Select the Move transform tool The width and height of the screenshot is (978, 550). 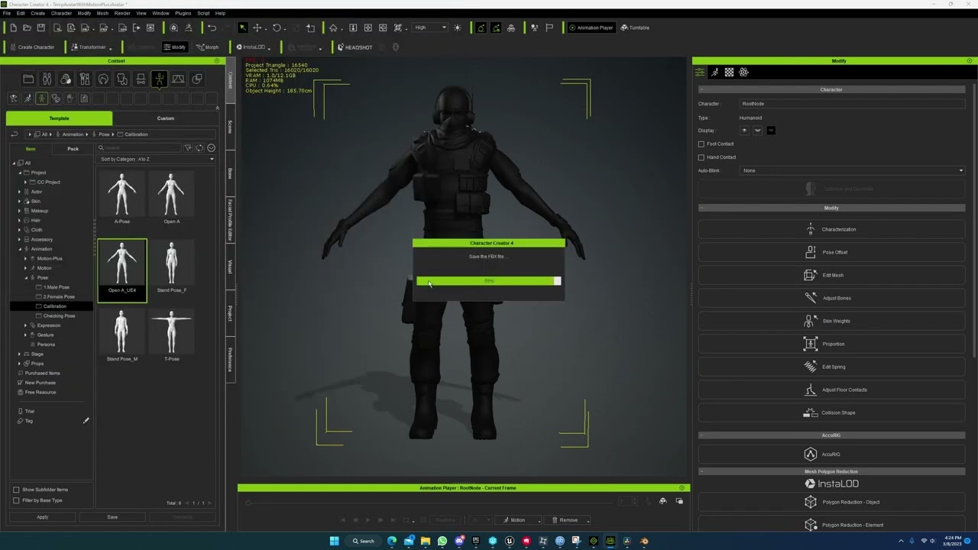coord(257,28)
